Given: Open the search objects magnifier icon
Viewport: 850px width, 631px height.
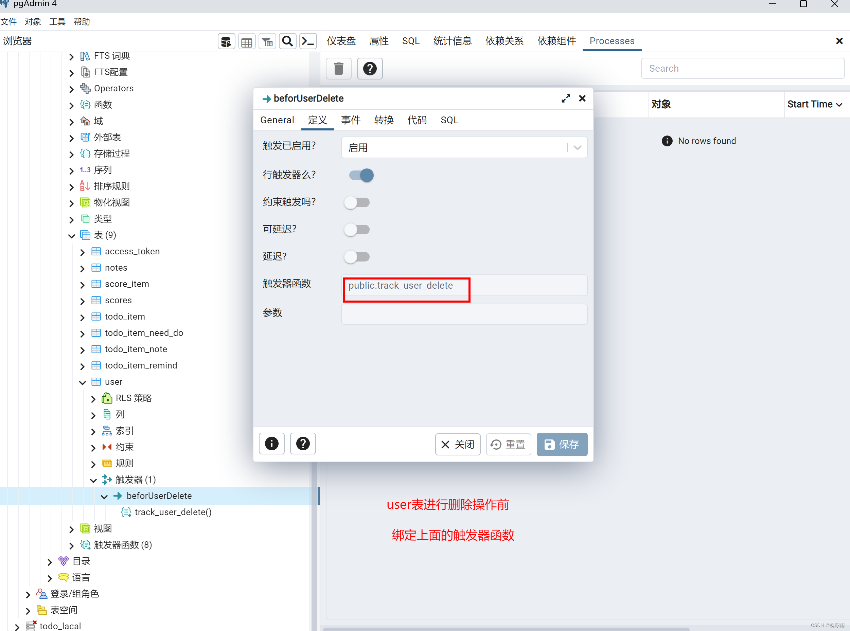Looking at the screenshot, I should pyautogui.click(x=288, y=41).
